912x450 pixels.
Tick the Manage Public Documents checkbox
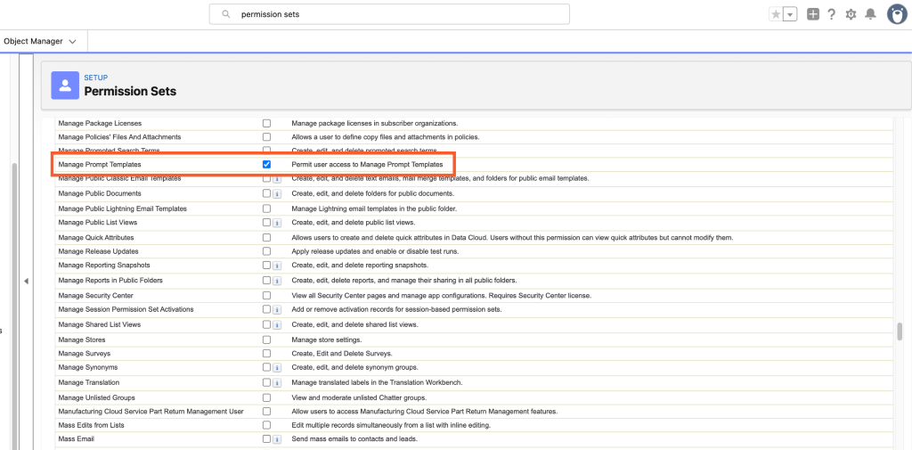click(266, 193)
